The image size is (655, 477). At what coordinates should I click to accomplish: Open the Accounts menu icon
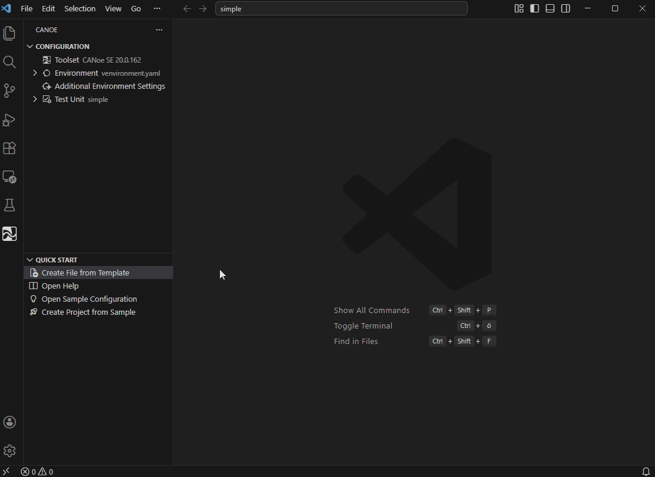tap(9, 422)
